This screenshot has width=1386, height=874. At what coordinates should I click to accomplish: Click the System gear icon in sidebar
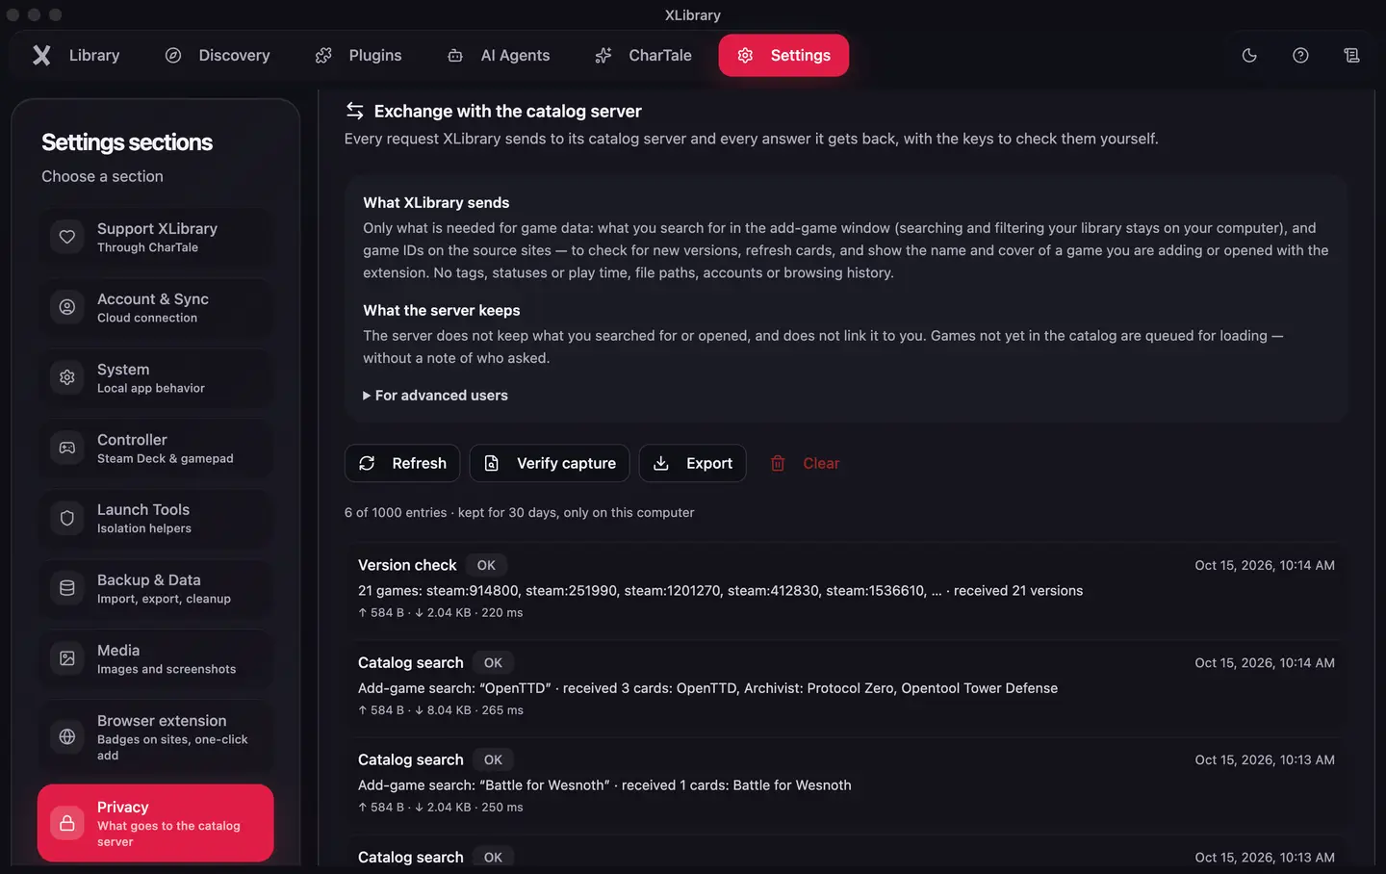point(67,377)
